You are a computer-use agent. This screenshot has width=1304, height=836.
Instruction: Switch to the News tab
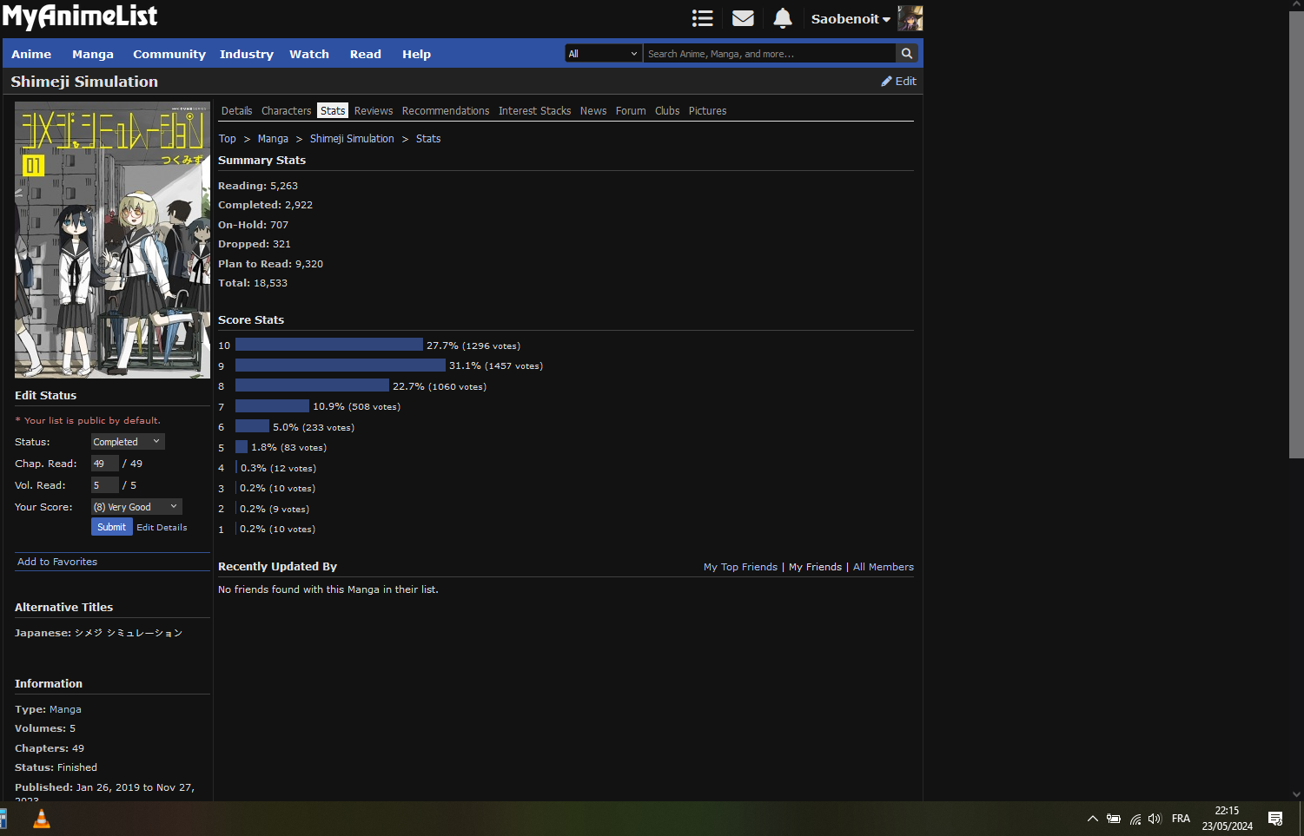point(593,111)
